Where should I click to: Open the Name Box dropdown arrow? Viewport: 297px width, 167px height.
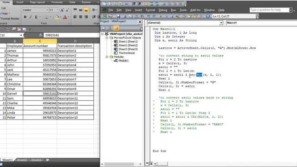click(21, 35)
